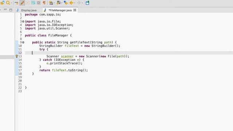233x131 pixels.
Task: Maximize the left side panel
Action: (11, 10)
